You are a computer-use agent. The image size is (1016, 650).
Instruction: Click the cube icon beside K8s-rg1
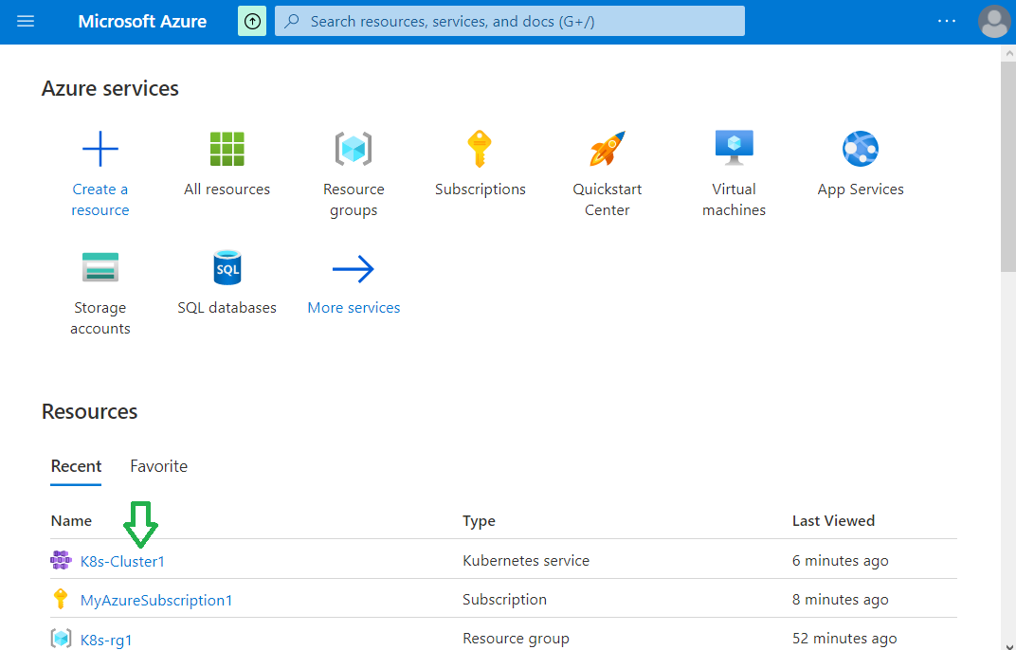61,639
